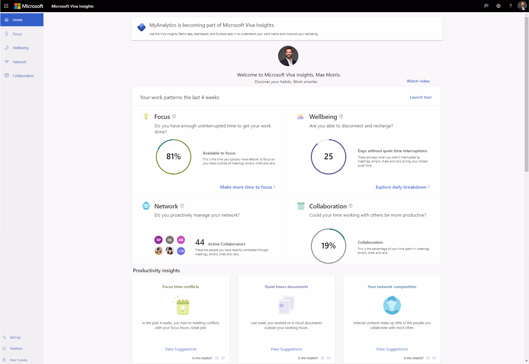Thumbs up Focus time conflicts card
Screen dimensions: 529x364
coord(217,358)
